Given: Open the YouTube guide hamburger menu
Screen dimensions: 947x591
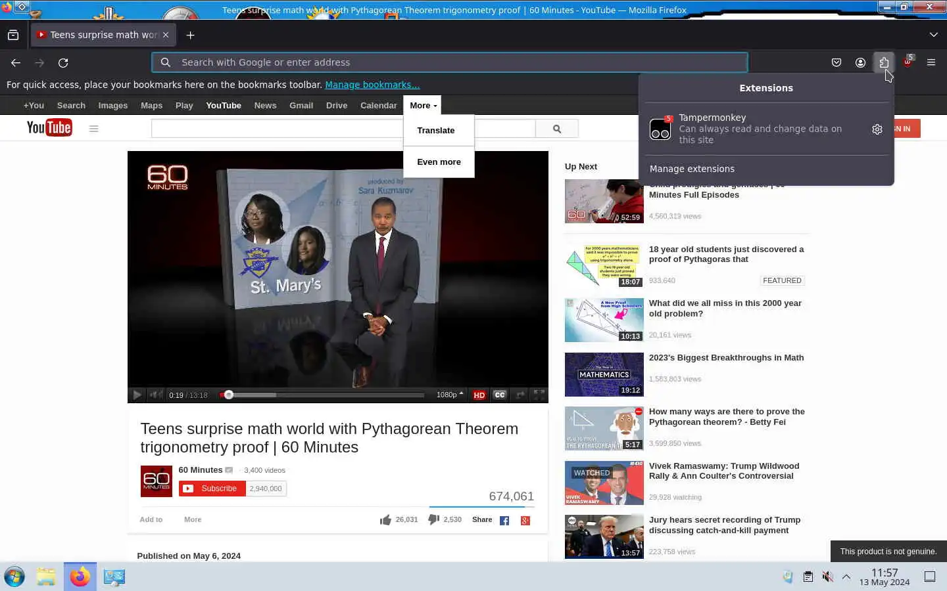Looking at the screenshot, I should pos(93,129).
